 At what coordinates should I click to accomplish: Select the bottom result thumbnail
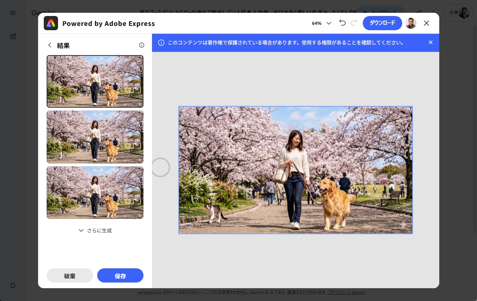95,193
